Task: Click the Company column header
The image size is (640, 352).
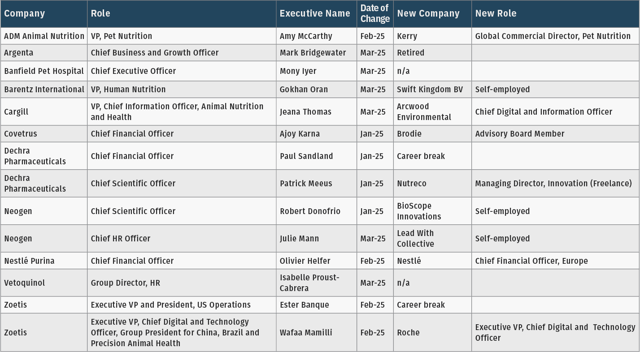Action: pos(25,13)
